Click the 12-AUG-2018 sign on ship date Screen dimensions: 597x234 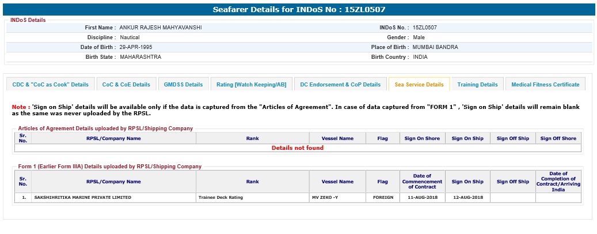tap(467, 198)
